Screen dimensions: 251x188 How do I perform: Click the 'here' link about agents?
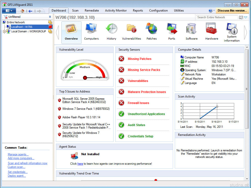[80, 164]
